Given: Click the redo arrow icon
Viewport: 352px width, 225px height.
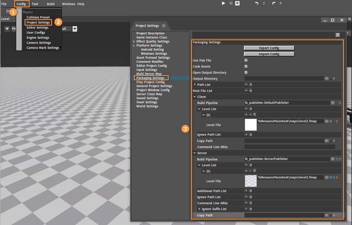Looking at the screenshot, I should pyautogui.click(x=274, y=3).
